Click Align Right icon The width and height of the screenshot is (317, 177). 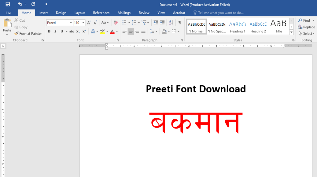point(137,31)
